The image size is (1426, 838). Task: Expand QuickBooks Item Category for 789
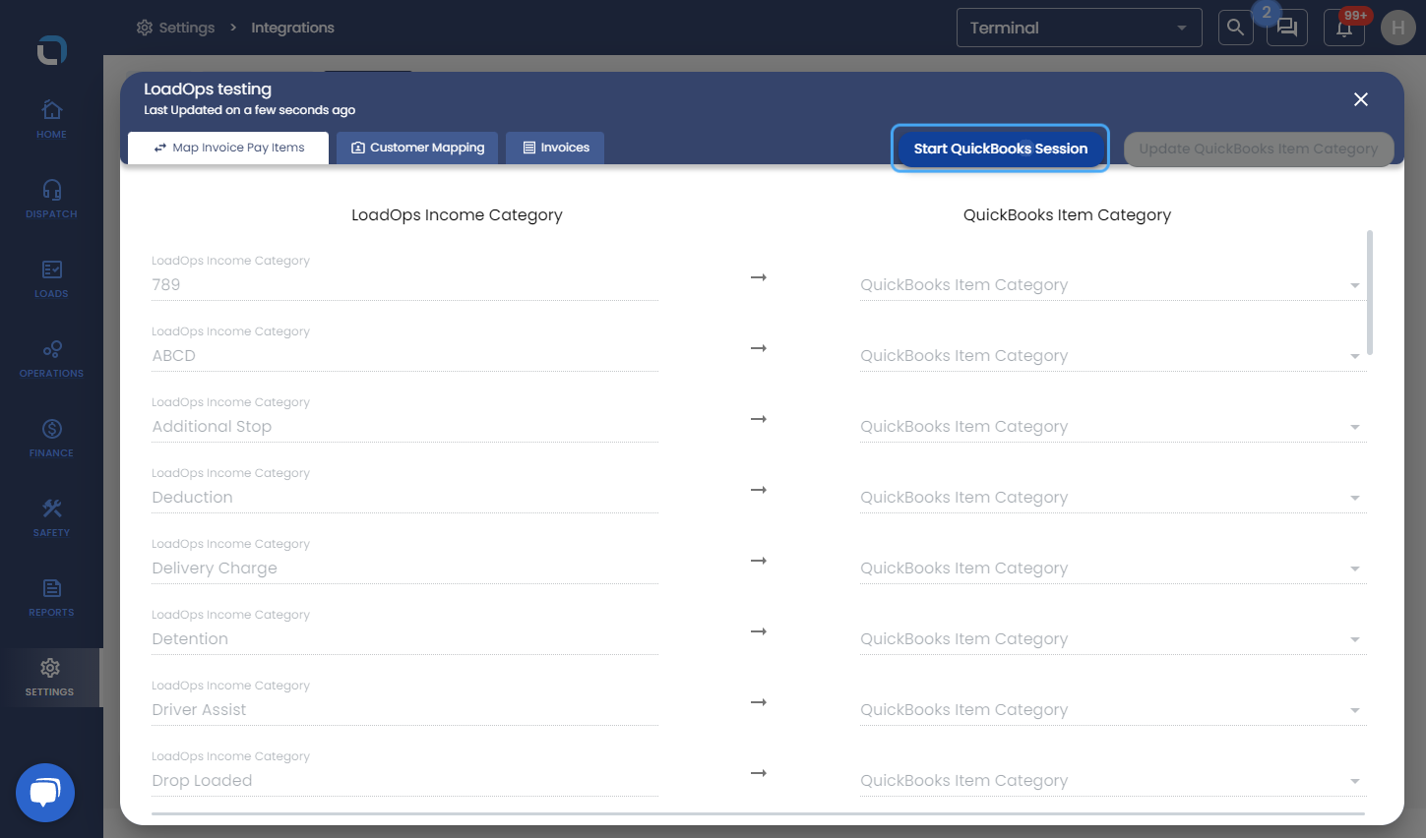pos(1113,285)
